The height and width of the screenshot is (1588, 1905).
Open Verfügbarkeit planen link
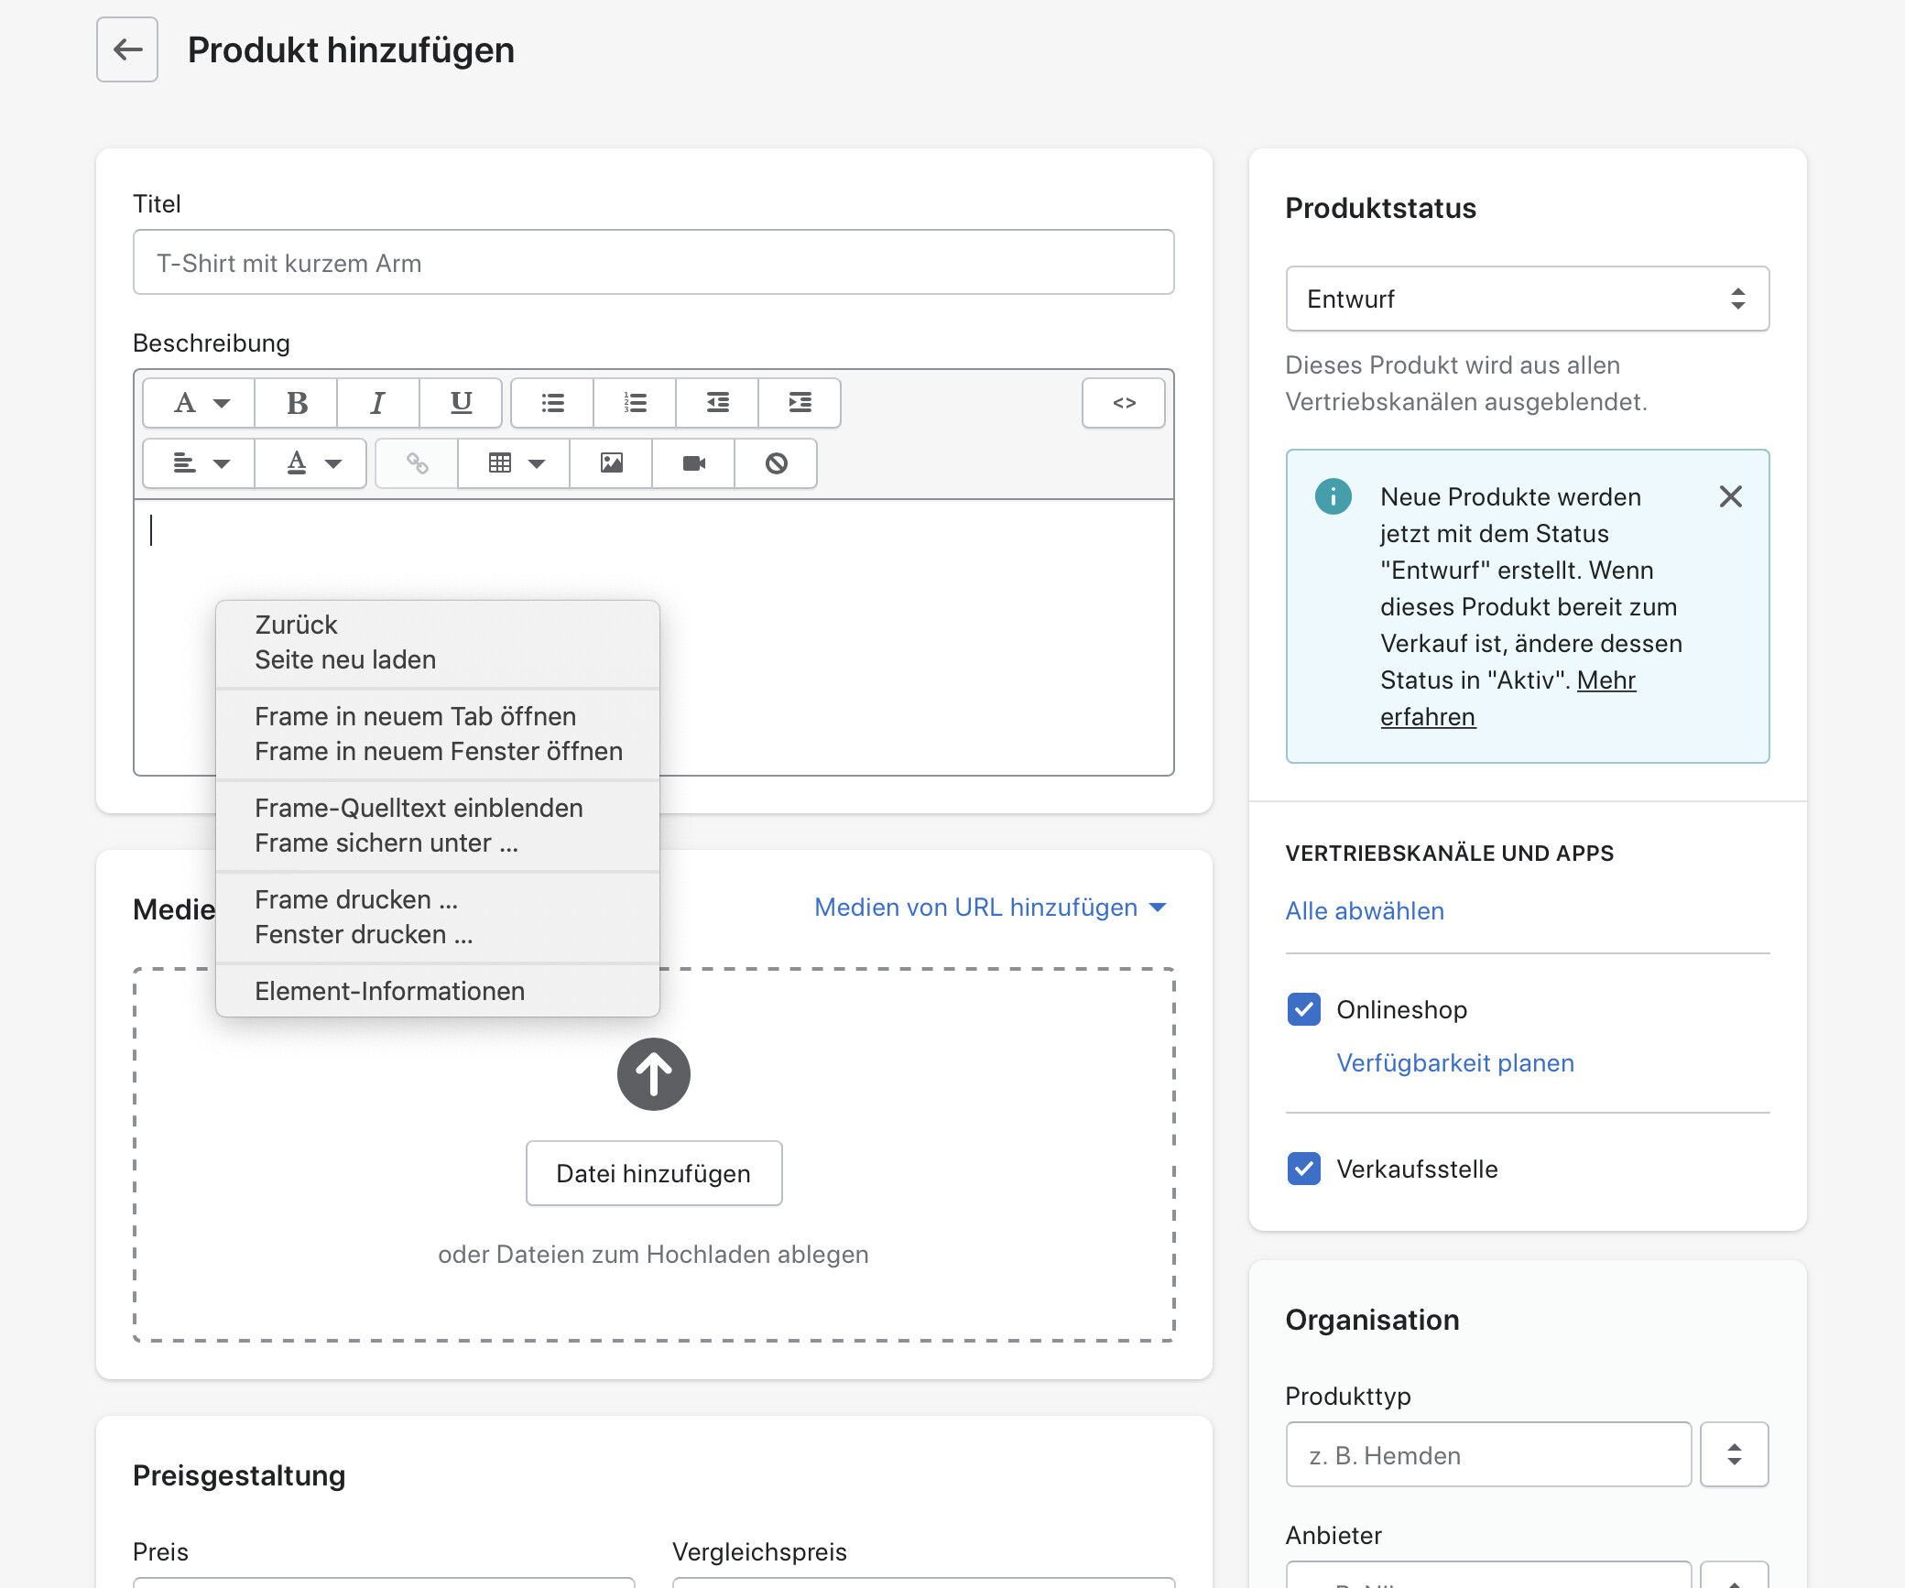(1455, 1062)
